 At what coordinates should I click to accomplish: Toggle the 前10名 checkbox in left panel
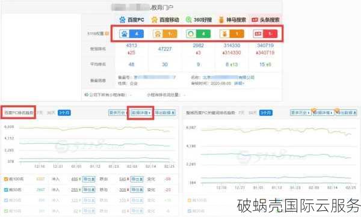(x=6, y=211)
